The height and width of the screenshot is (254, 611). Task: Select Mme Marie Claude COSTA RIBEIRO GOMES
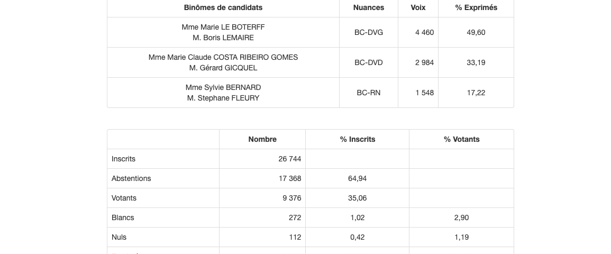(223, 57)
